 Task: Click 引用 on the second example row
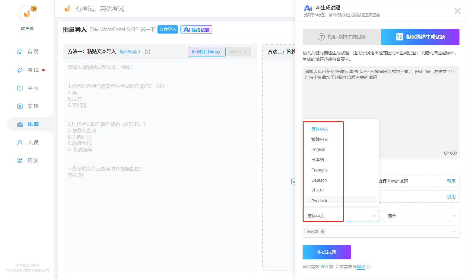[451, 197]
